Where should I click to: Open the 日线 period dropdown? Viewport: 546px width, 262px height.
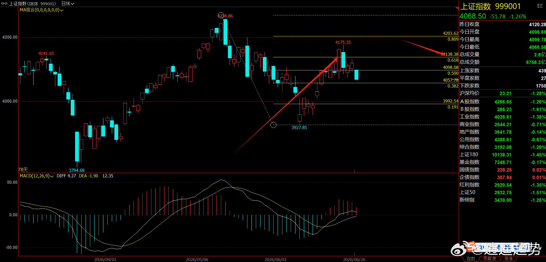(x=68, y=3)
